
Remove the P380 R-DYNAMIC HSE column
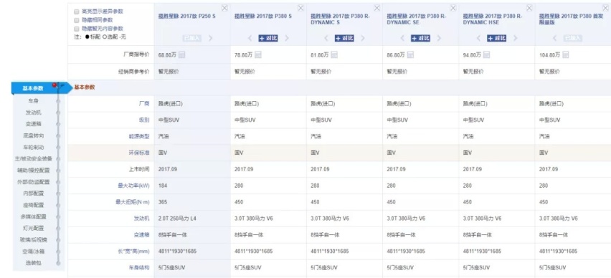click(529, 8)
